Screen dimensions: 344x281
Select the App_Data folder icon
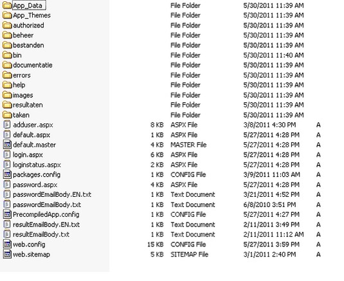7,6
